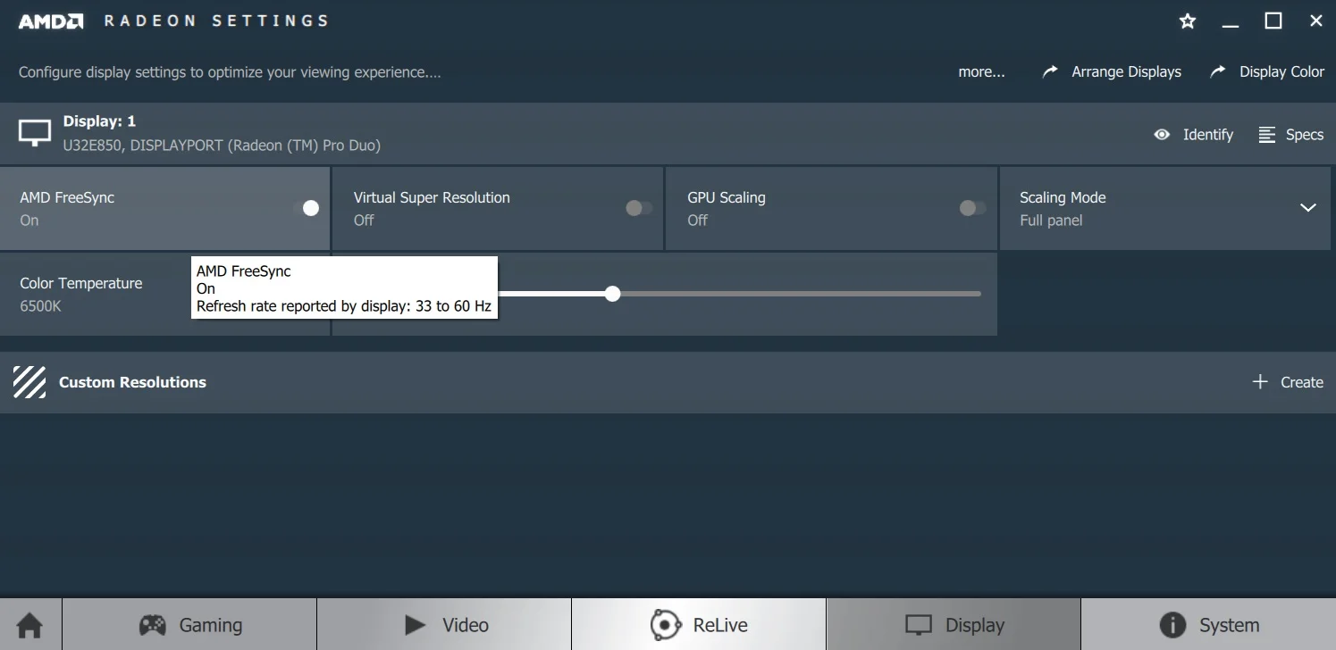1336x650 pixels.
Task: Maximize the Radeon Settings window
Action: coord(1273,21)
